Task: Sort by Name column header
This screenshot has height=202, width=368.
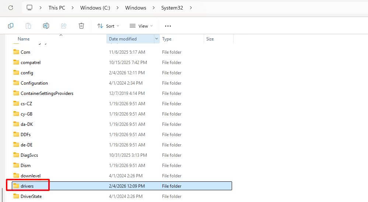Action: (24, 39)
